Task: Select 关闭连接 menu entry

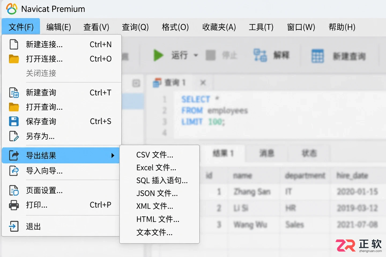Action: coord(61,73)
